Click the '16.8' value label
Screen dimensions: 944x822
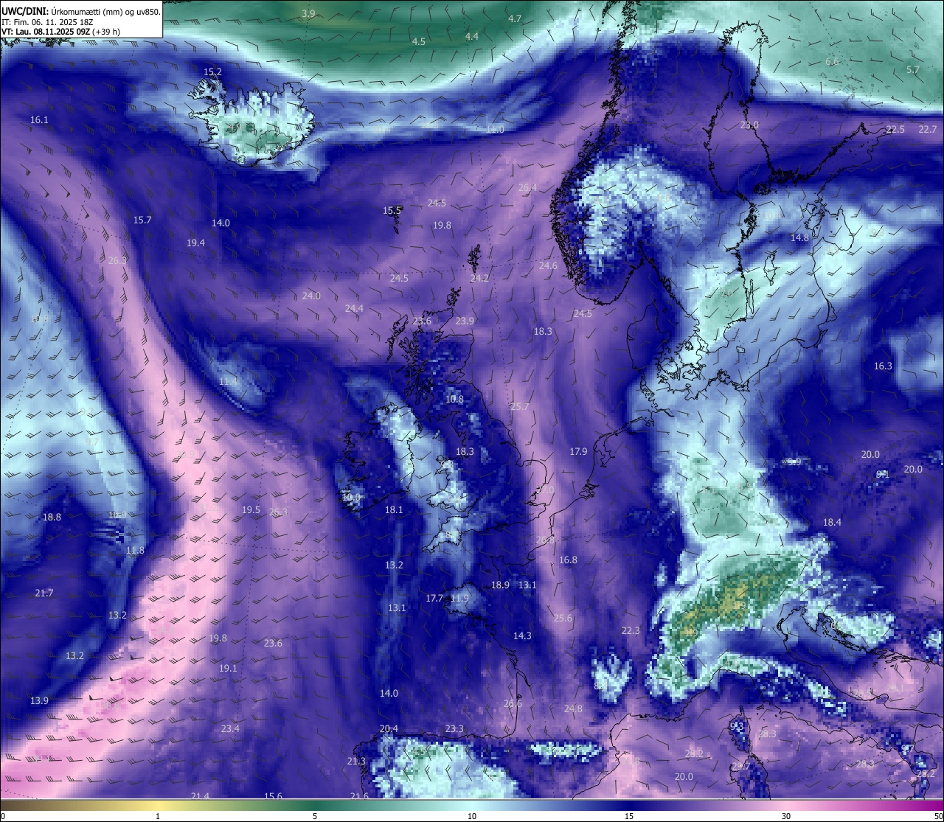(568, 560)
